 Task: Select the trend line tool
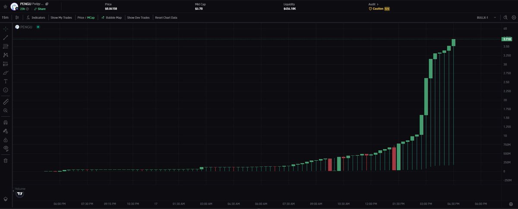[5, 37]
